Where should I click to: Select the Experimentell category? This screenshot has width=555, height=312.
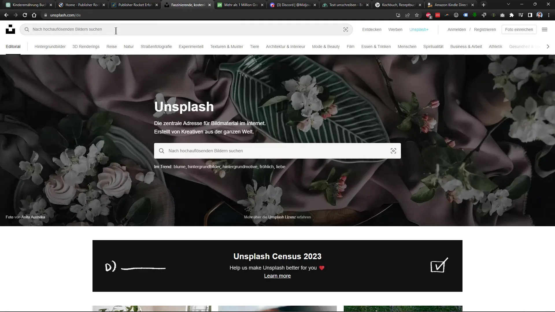click(x=191, y=47)
